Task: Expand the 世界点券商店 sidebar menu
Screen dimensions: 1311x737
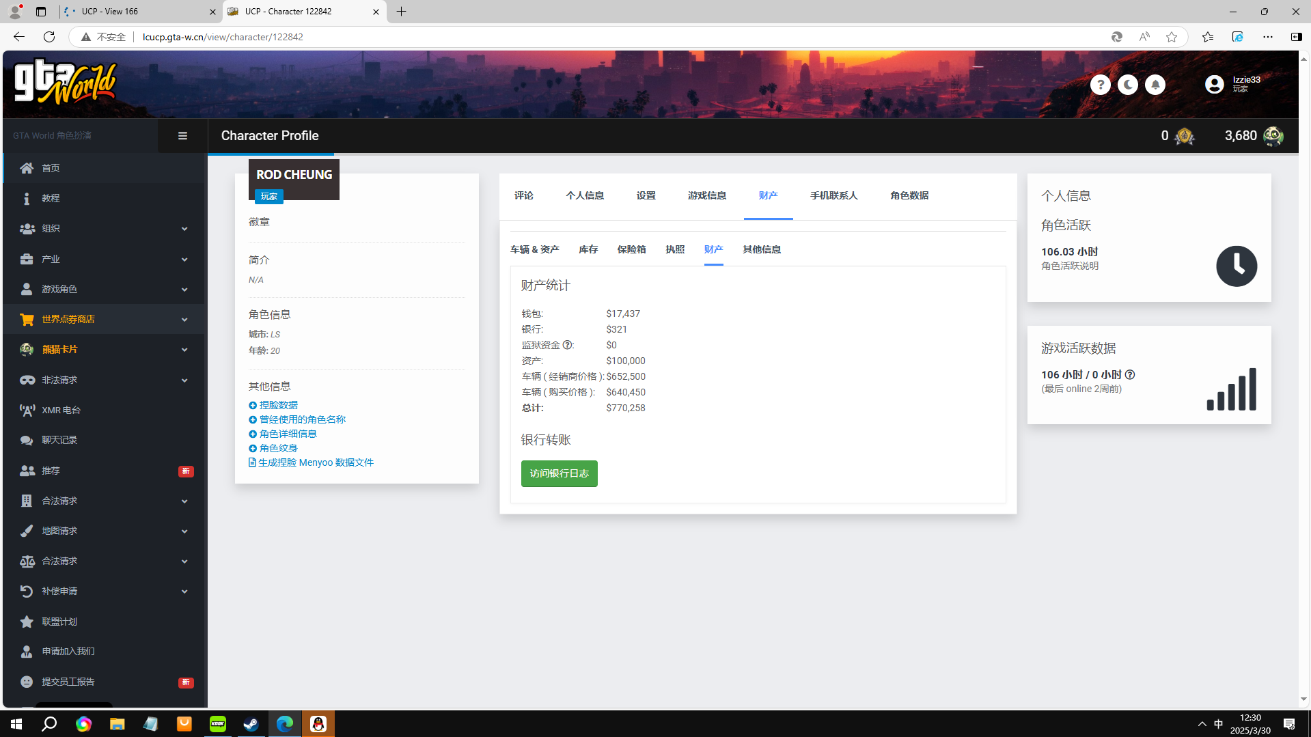Action: 104,319
